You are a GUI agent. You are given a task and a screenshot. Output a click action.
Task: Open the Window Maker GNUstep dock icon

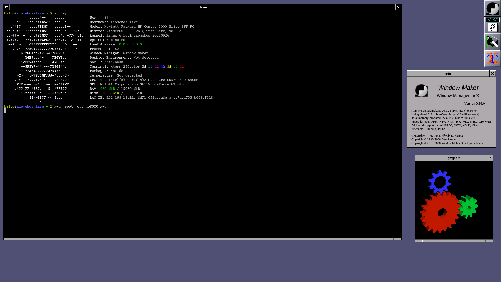pos(493,8)
